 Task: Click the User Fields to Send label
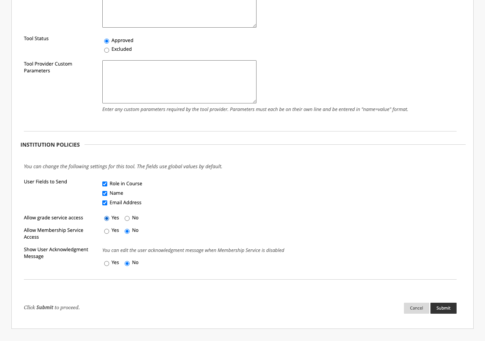(x=45, y=182)
